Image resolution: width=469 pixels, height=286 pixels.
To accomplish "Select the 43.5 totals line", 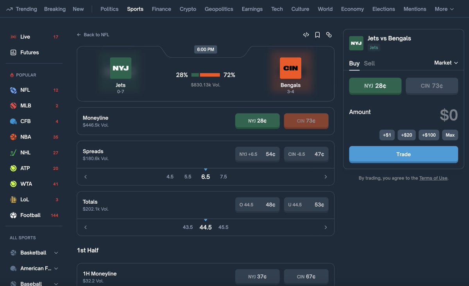I will pos(188,227).
